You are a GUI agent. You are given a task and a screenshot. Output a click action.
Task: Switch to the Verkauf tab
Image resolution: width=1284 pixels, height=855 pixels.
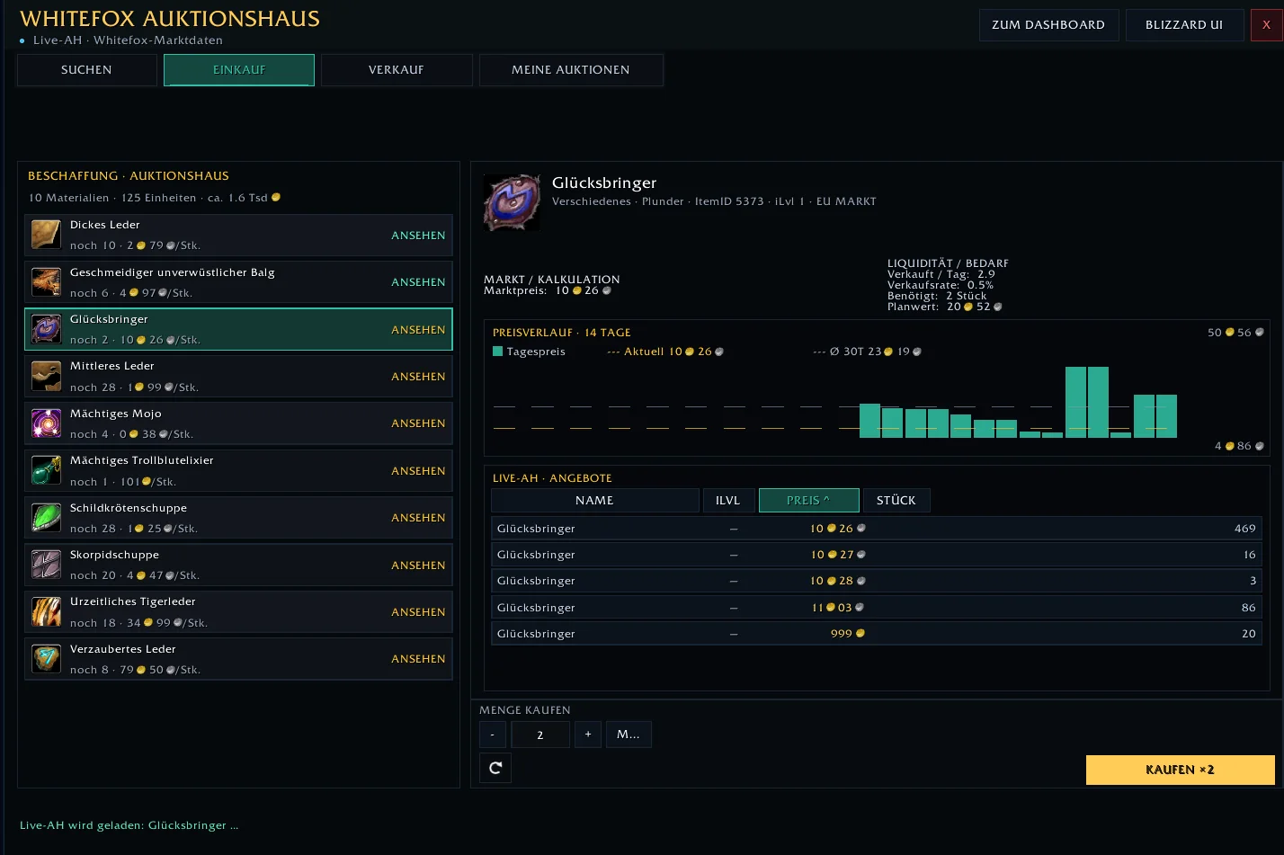coord(397,70)
